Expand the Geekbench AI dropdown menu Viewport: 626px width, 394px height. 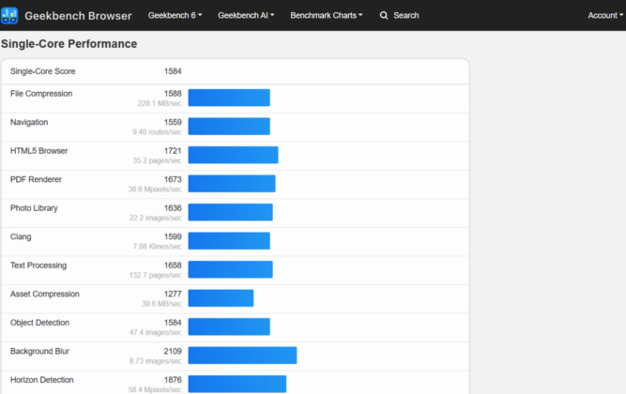246,15
